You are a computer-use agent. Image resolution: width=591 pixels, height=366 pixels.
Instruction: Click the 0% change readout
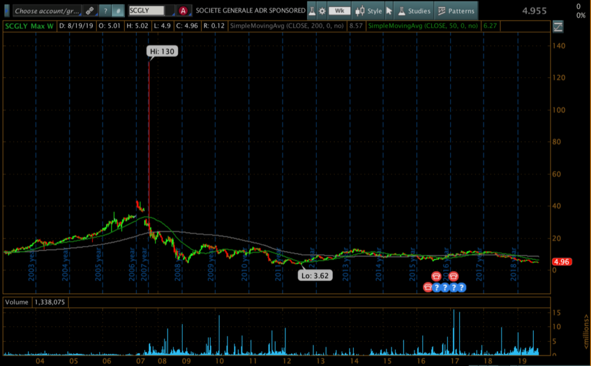(x=581, y=16)
